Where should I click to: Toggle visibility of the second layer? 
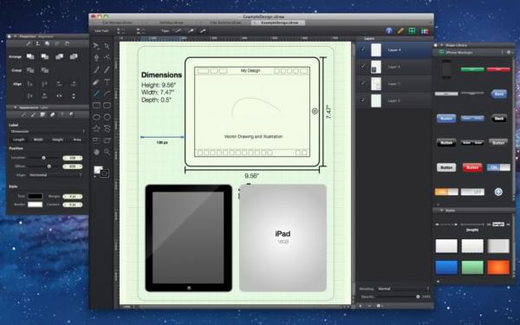coord(363,67)
